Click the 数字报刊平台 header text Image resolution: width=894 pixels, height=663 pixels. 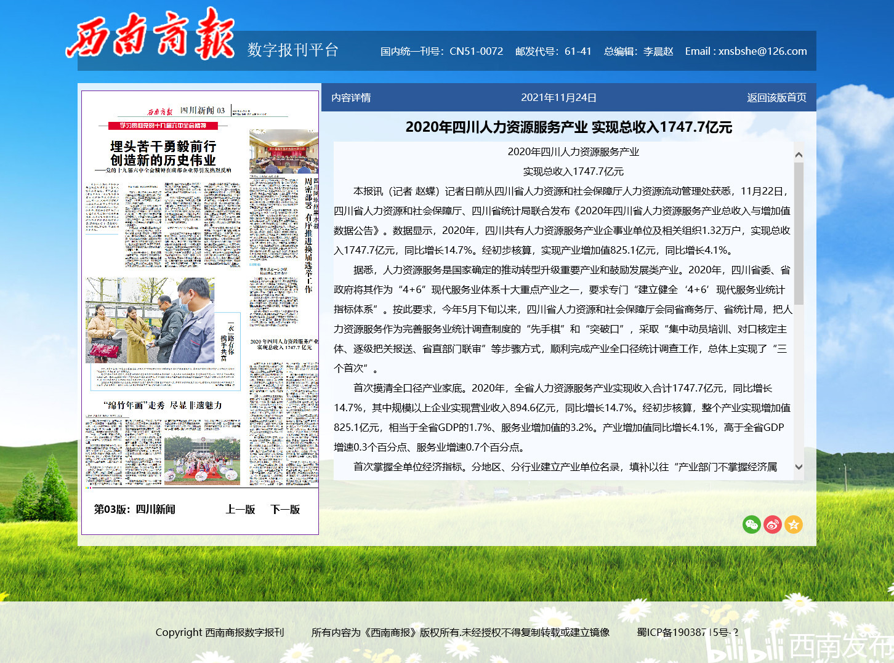click(x=293, y=50)
